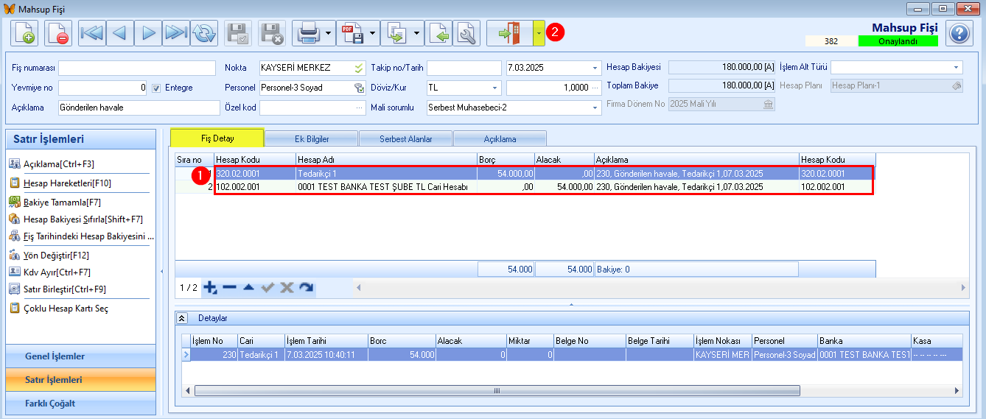
Task: Open the wrench tools icon
Action: pos(466,33)
